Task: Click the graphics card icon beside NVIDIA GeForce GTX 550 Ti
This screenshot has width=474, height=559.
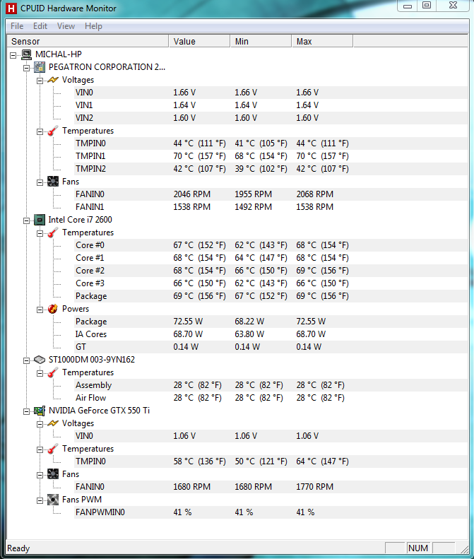Action: pos(40,411)
